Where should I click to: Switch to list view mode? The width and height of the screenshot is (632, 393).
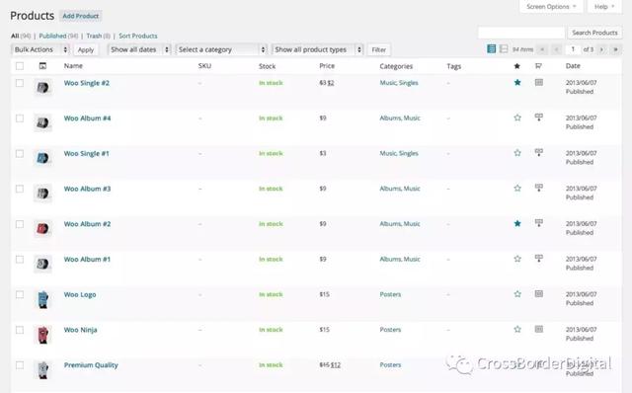tap(492, 49)
